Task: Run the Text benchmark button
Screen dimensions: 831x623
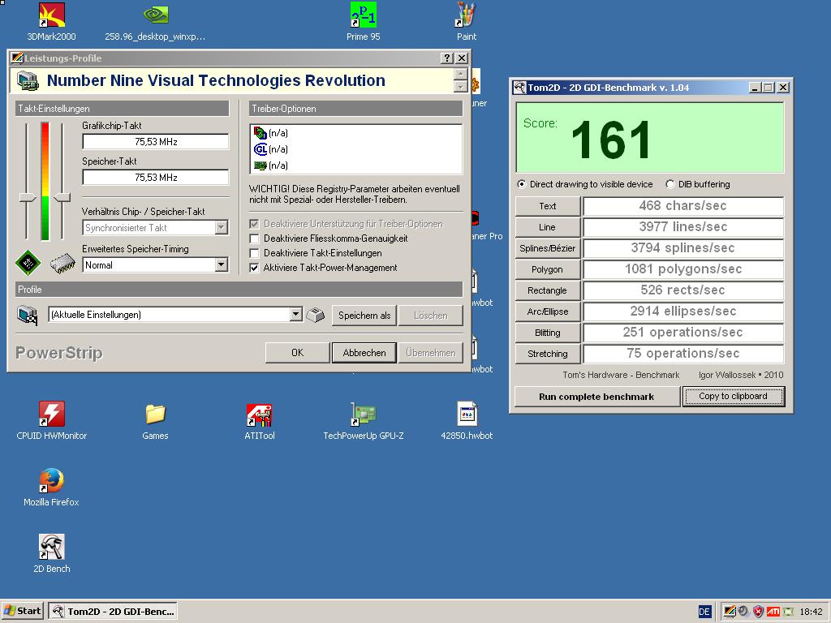Action: point(548,206)
